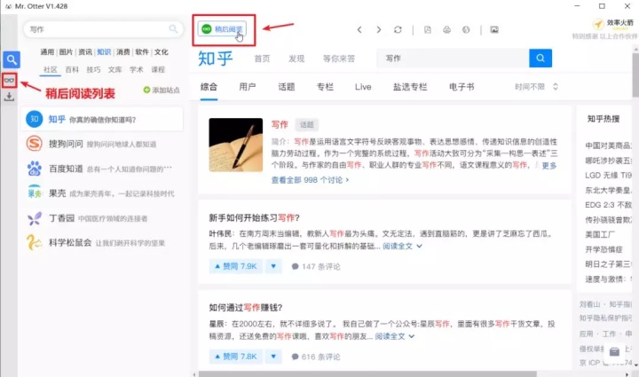Screen dimensions: 639x377
Task: Open the read-later list glasses icon
Action: tap(9, 80)
